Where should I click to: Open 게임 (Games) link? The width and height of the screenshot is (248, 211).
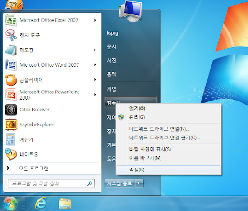pos(111,89)
